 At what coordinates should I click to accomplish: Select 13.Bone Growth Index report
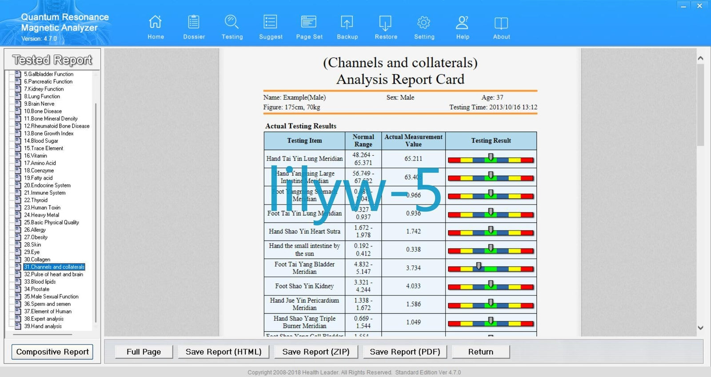point(48,133)
